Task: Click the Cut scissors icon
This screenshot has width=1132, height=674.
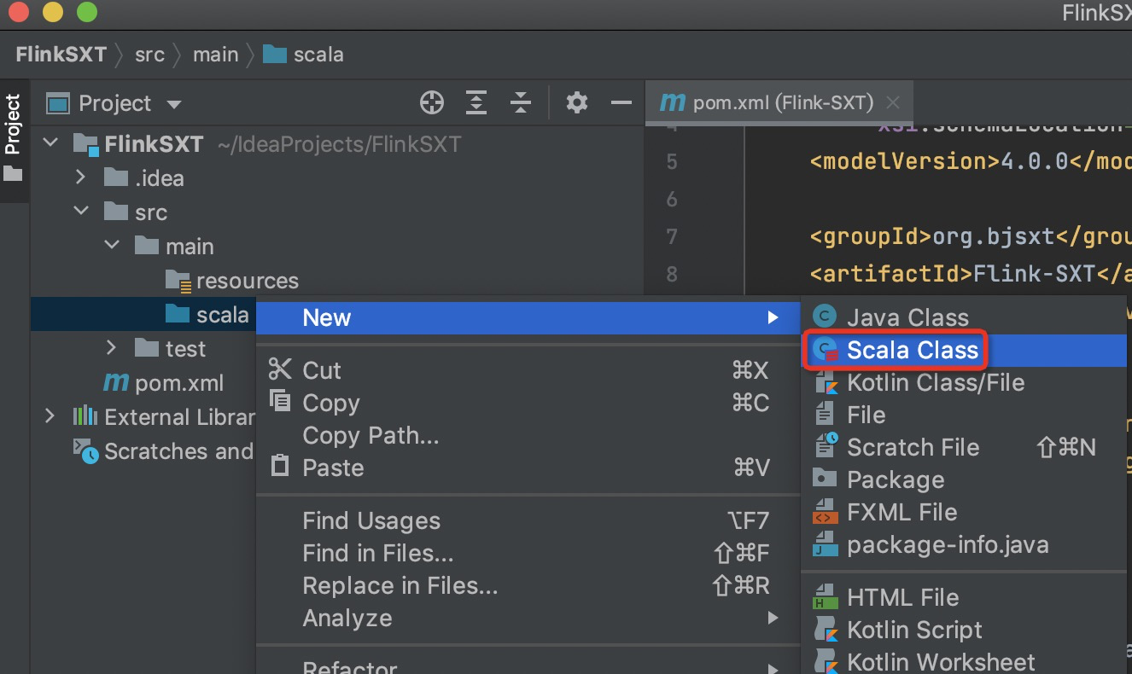Action: point(280,369)
